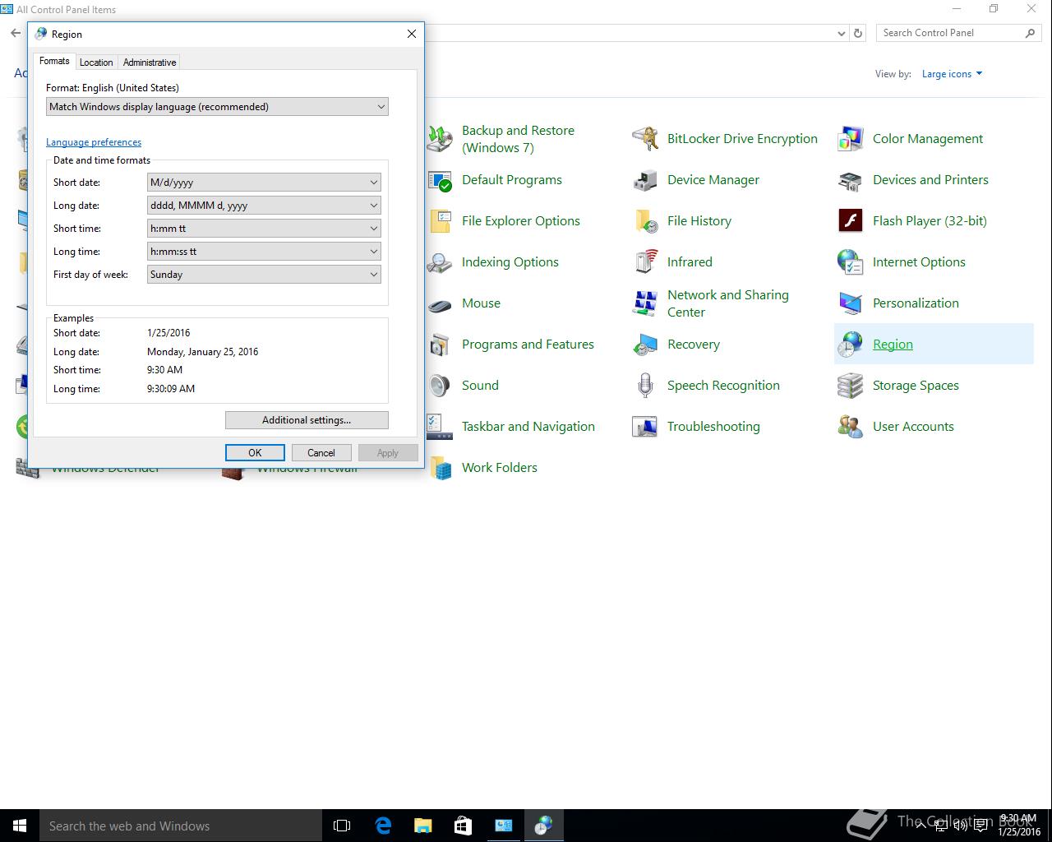Open the Internet Options icon
The width and height of the screenshot is (1052, 842).
pos(851,262)
